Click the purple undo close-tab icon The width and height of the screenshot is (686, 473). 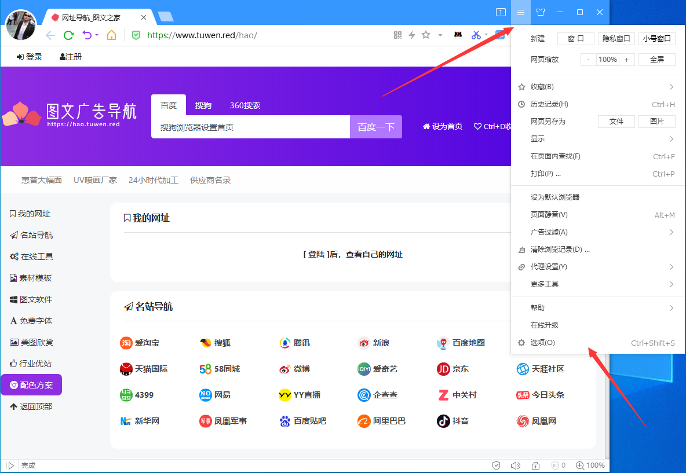(x=87, y=35)
